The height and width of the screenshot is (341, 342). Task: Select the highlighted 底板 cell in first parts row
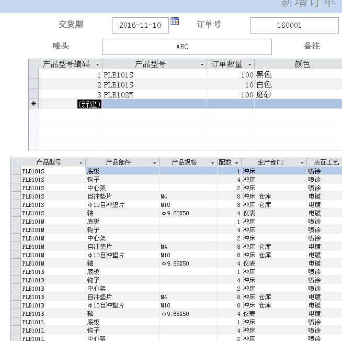coord(122,171)
